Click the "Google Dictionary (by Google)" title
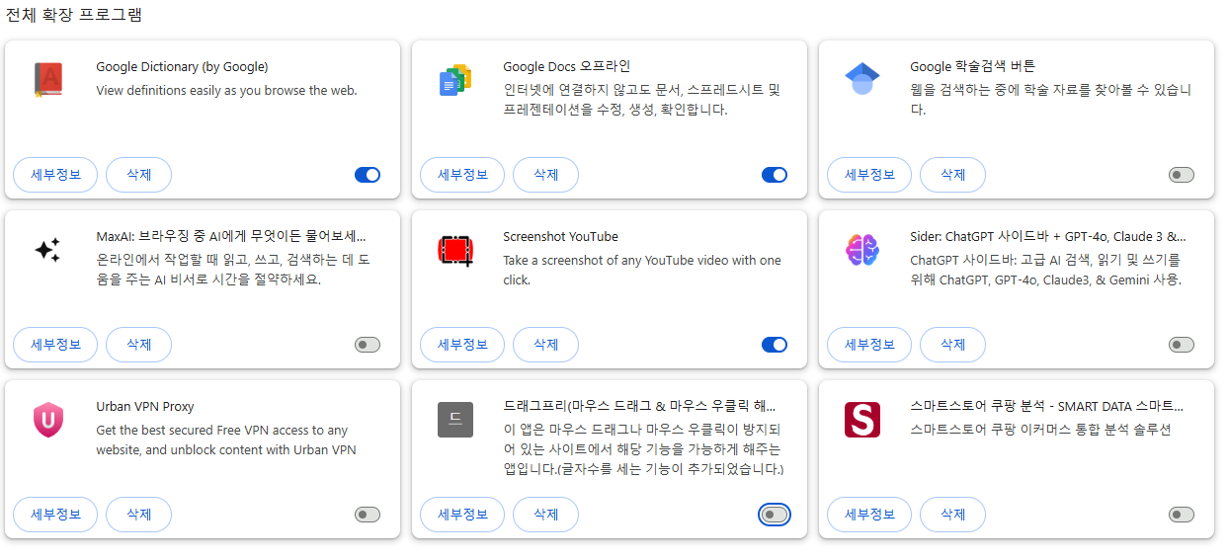 pyautogui.click(x=182, y=67)
